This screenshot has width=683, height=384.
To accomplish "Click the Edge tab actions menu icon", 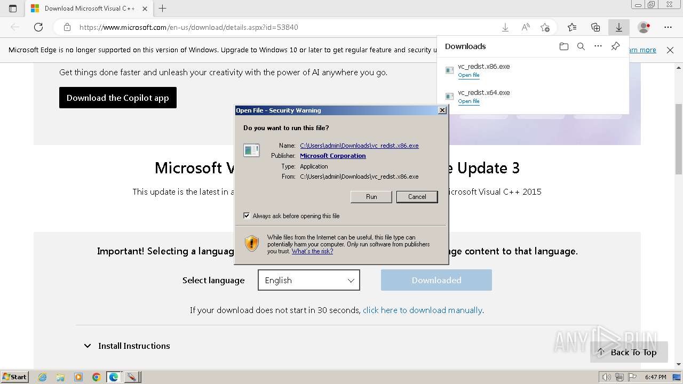I will (x=13, y=9).
